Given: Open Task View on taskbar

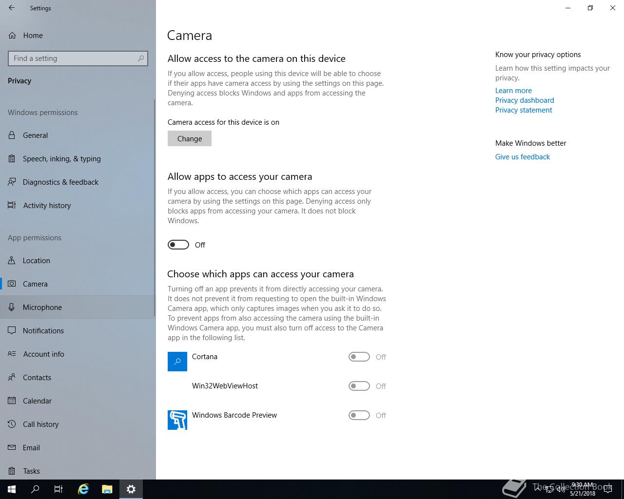Looking at the screenshot, I should (x=58, y=489).
